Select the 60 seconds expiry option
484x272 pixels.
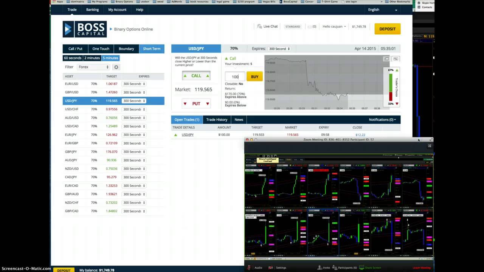[x=73, y=58]
